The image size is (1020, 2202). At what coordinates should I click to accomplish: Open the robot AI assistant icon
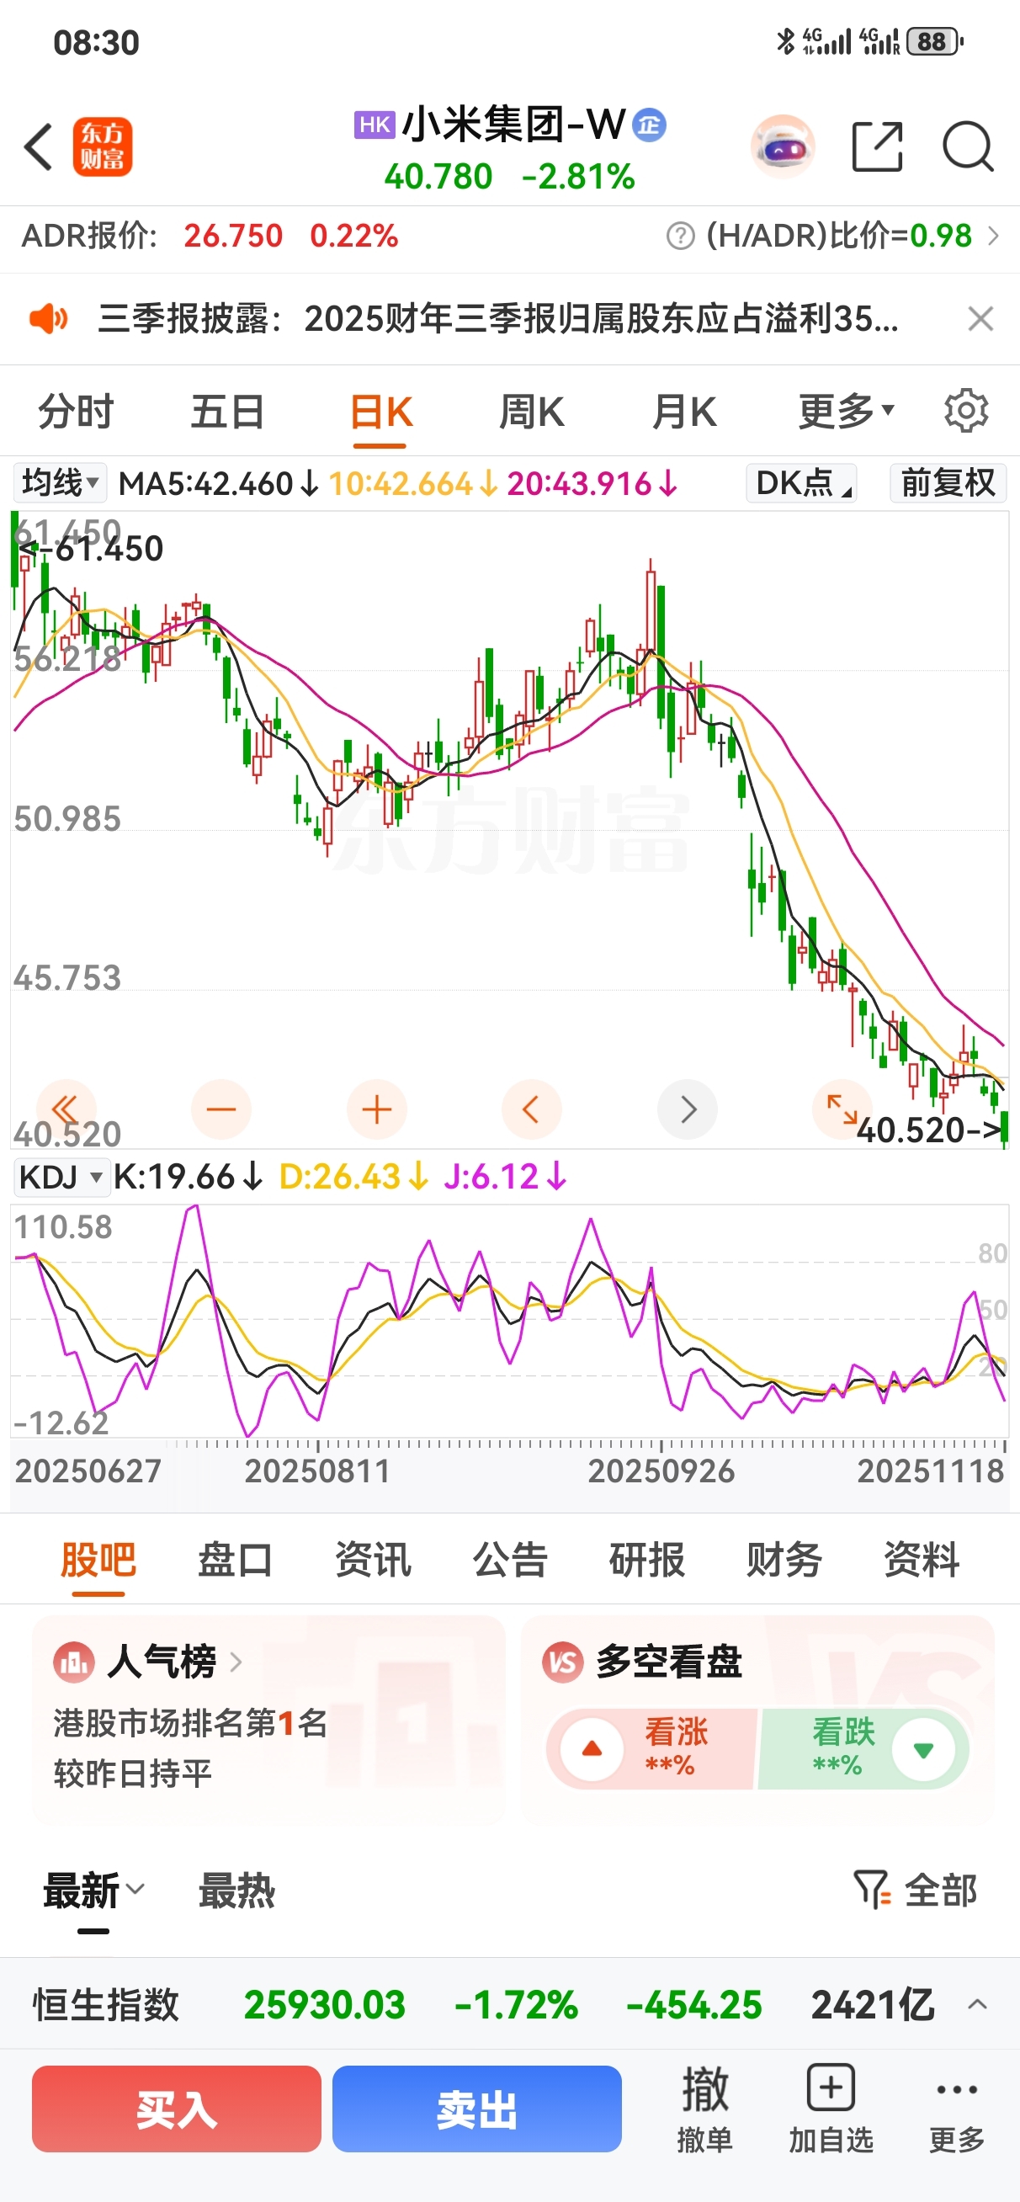click(x=784, y=147)
